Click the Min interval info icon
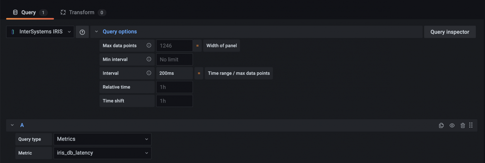Viewport: 485px width, 163px height. pyautogui.click(x=149, y=59)
